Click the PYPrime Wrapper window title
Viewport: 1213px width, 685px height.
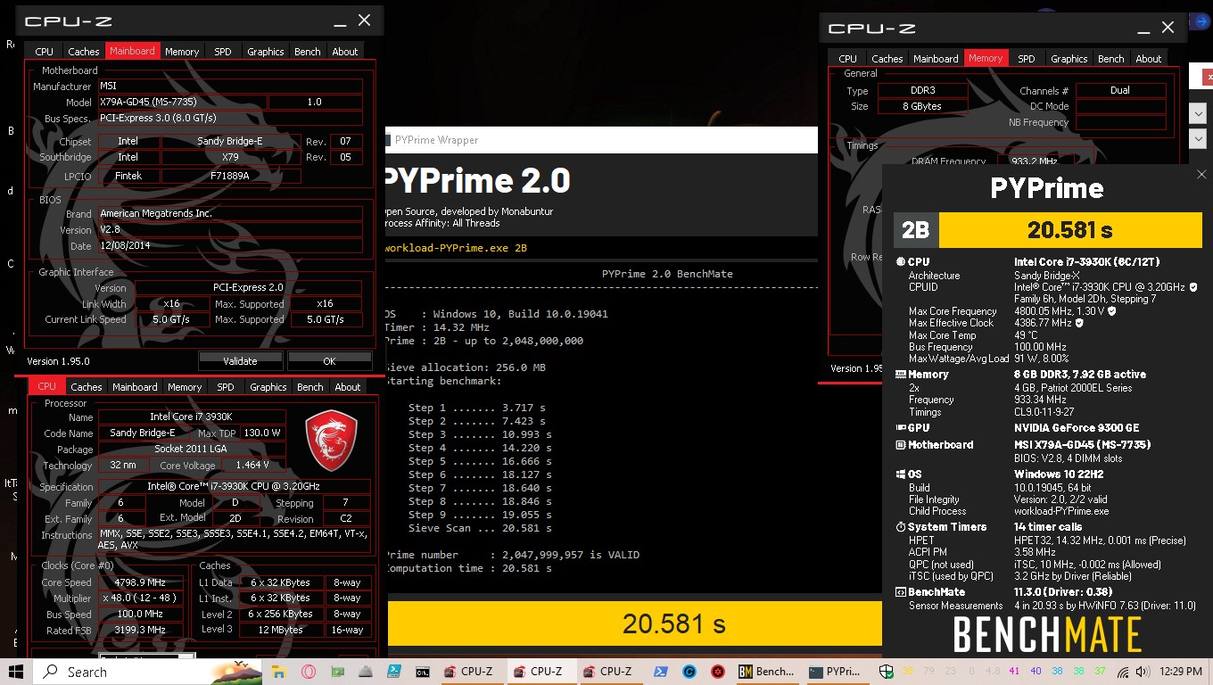coord(437,140)
